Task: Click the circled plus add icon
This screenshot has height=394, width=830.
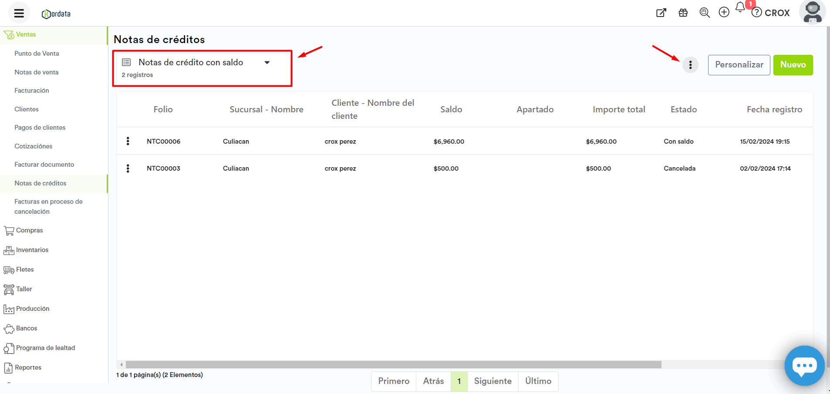Action: coord(724,12)
